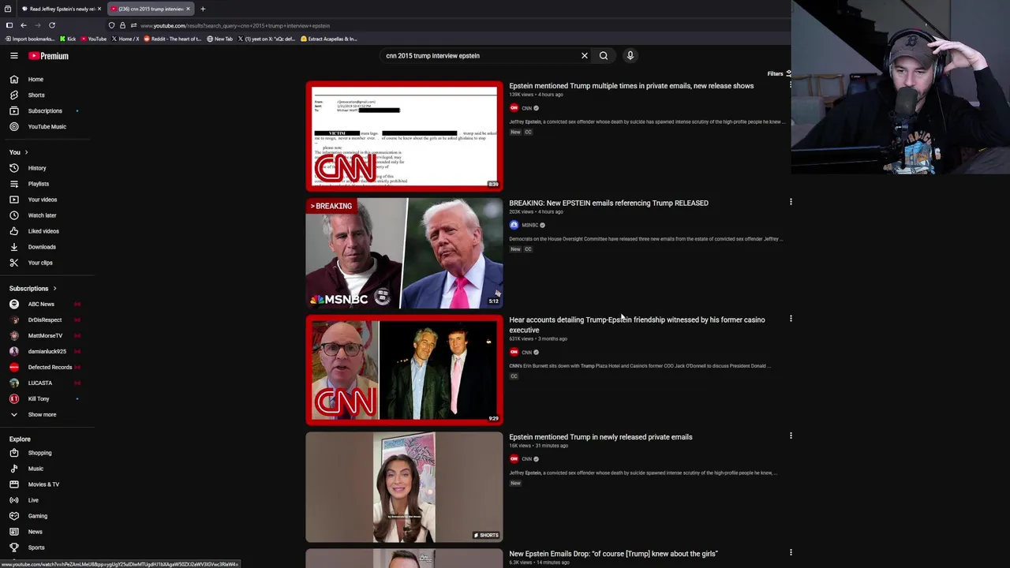Open Home / X bookmark
1010x568 pixels.
(125, 39)
